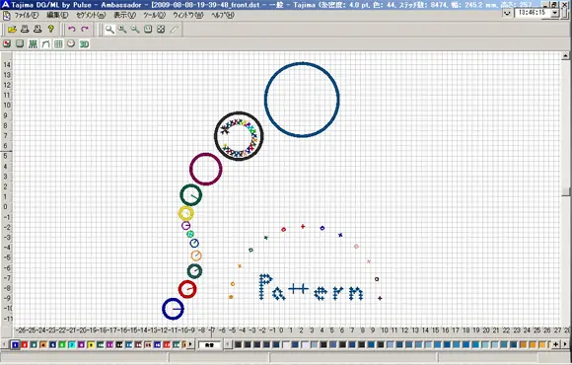The image size is (572, 365).
Task: Click the small field between the color palettes
Action: tap(209, 344)
